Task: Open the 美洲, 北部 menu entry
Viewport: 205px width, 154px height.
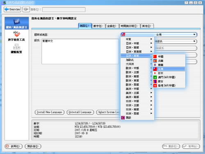Action: [137, 93]
